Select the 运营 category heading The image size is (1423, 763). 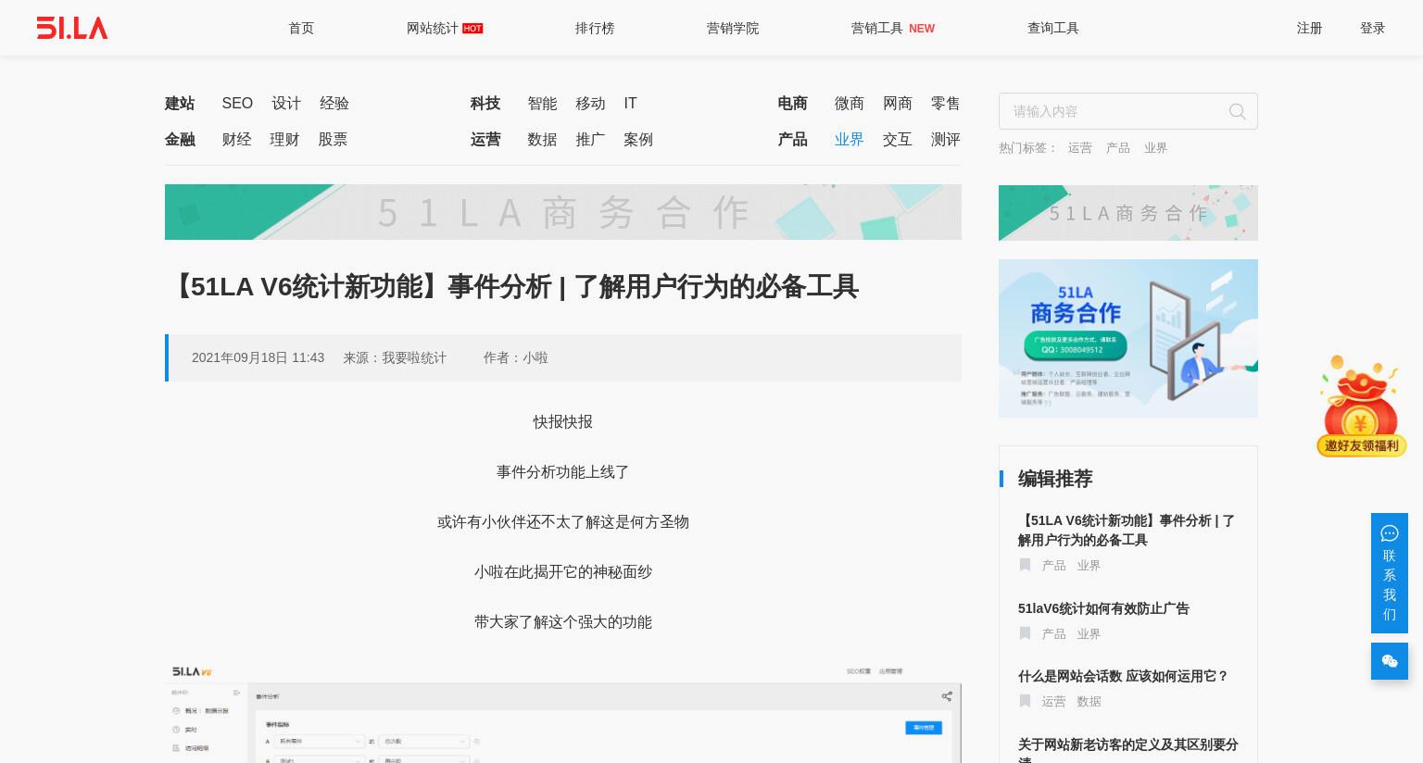[485, 139]
